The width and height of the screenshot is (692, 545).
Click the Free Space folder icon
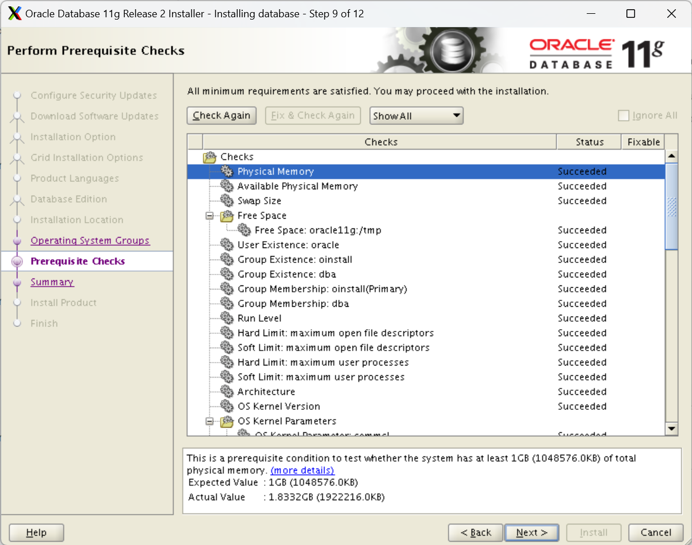pos(227,215)
